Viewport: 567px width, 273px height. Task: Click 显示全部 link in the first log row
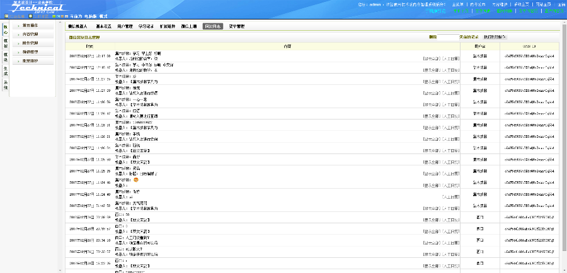coord(432,58)
